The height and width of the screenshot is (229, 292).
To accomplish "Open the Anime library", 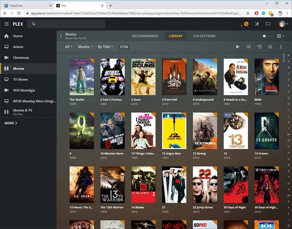I will (28, 47).
